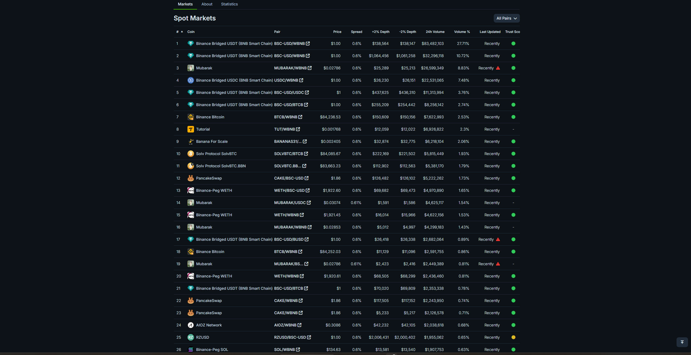Open Banana For Scale coin link

212,141
